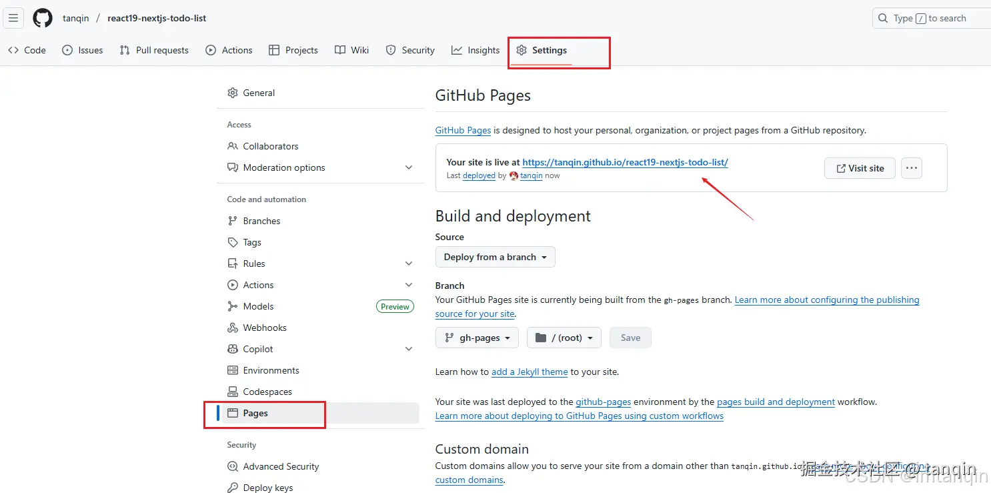This screenshot has height=493, width=991.
Task: Click the Moderation options comment icon
Action: pos(233,167)
